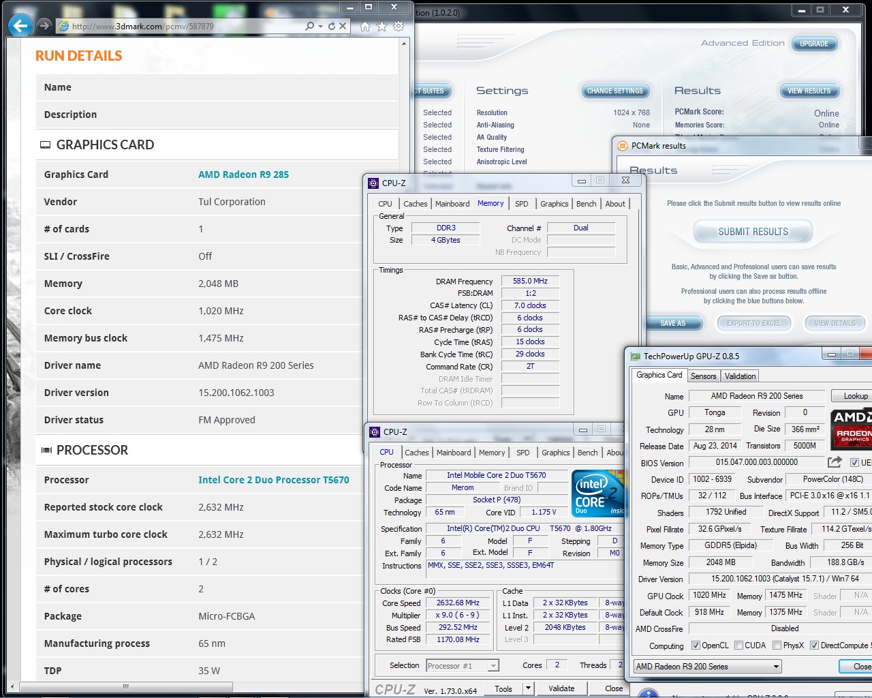Go back using the browser back arrow
This screenshot has height=698, width=872.
[20, 26]
